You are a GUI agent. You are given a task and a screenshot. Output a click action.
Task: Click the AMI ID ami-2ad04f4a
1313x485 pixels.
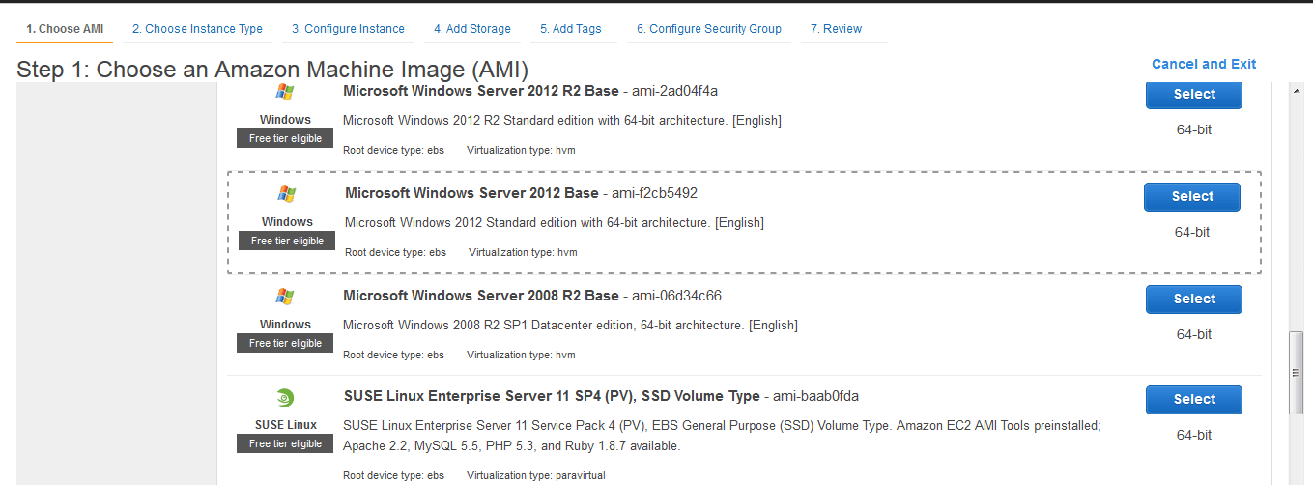[x=674, y=91]
